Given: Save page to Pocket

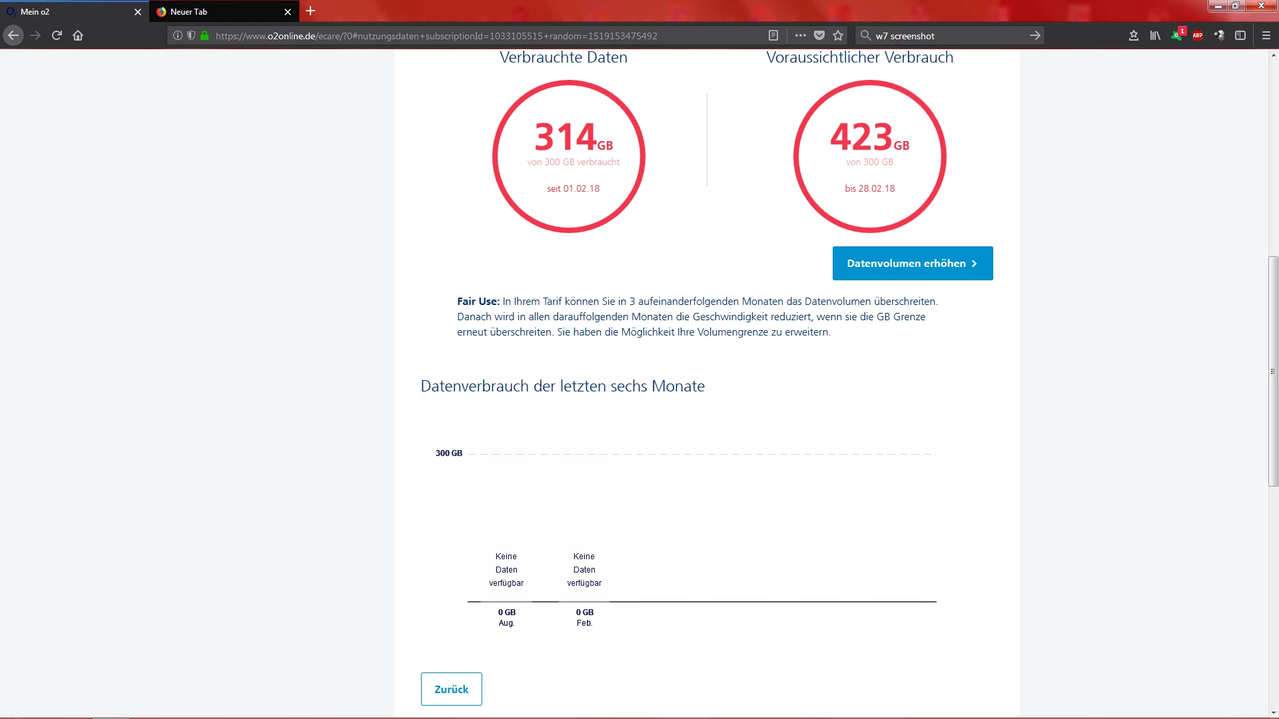Looking at the screenshot, I should tap(819, 35).
